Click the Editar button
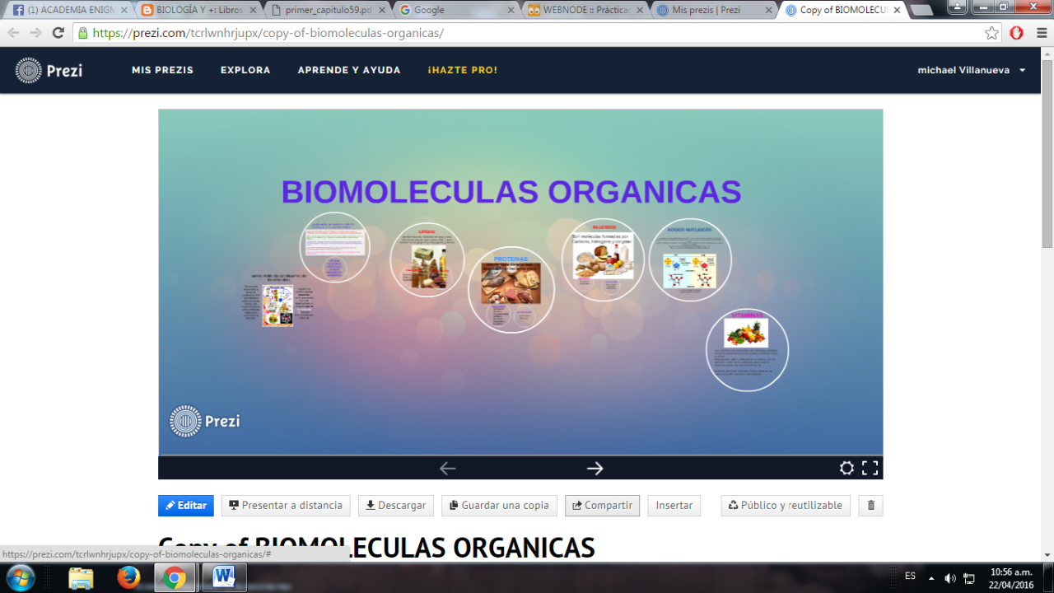1054x593 pixels. pos(186,506)
